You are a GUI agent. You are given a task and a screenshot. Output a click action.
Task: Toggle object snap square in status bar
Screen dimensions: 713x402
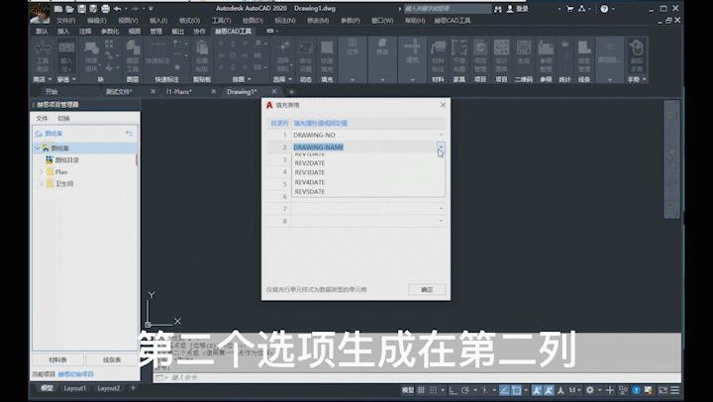(517, 390)
